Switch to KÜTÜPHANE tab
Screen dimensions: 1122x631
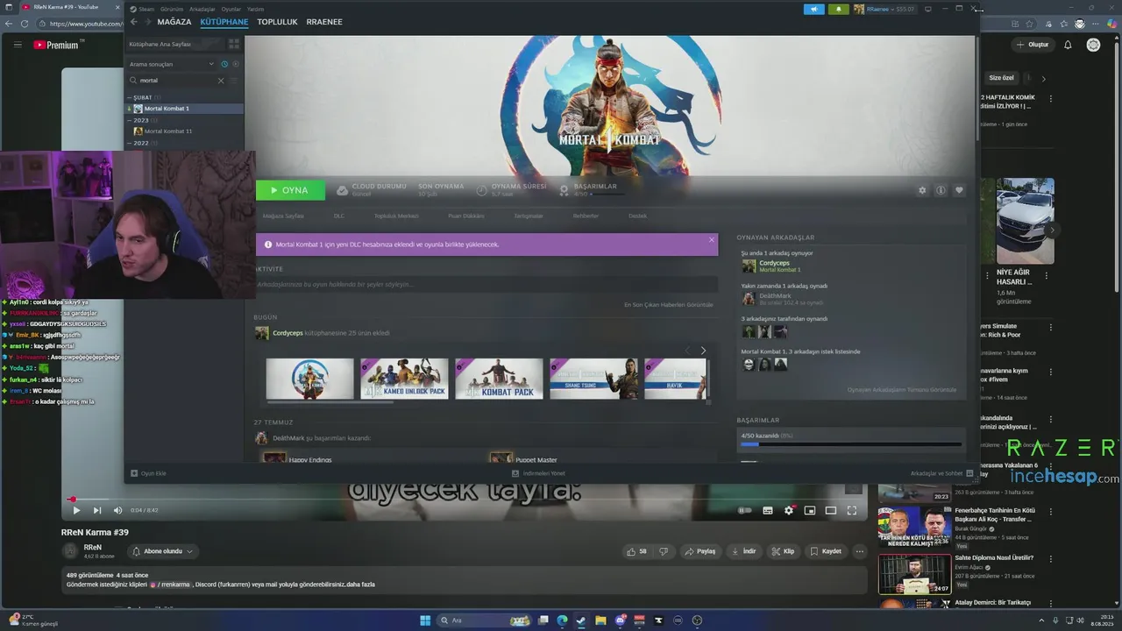224,22
